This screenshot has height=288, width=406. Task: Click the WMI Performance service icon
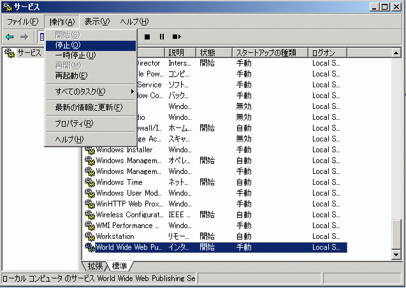tap(90, 226)
